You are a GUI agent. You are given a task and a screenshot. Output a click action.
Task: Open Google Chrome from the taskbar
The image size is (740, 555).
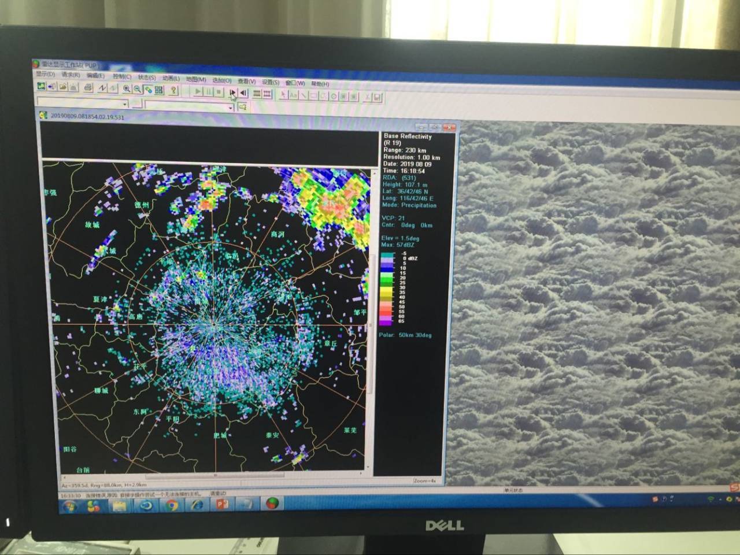172,505
